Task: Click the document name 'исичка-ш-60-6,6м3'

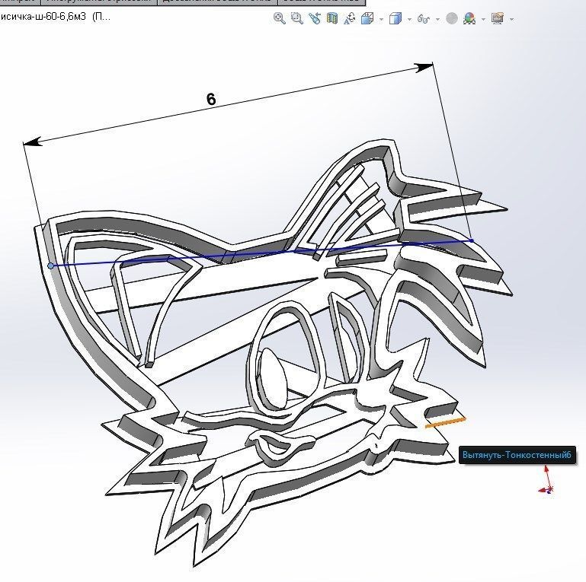Action: [43, 17]
